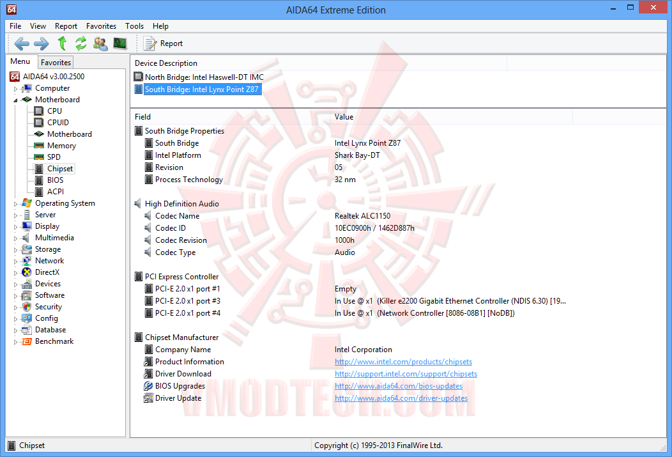Select BIOS in the tree
The image size is (672, 457).
[x=56, y=180]
